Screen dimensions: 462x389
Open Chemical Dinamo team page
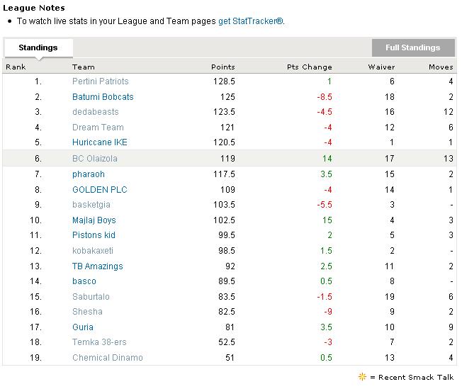pos(107,358)
